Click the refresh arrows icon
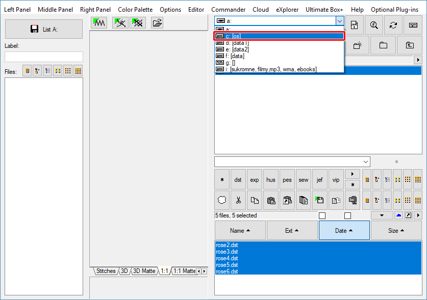Image resolution: width=427 pixels, height=300 pixels. (x=393, y=25)
